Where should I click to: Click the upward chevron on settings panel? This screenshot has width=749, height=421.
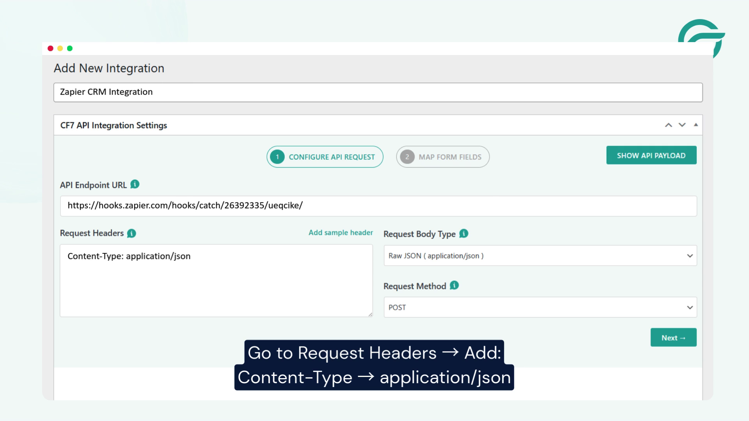pos(668,125)
